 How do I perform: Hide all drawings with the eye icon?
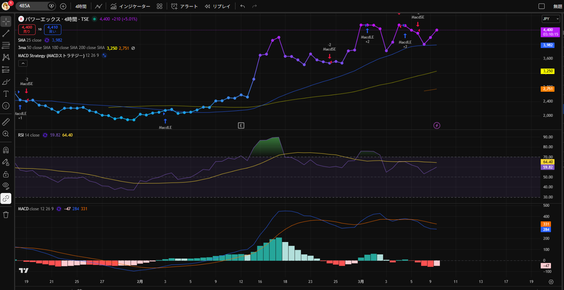(6, 186)
